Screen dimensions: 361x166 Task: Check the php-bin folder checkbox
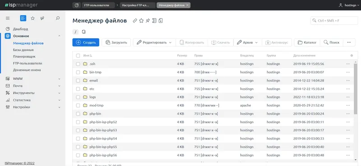78,114
